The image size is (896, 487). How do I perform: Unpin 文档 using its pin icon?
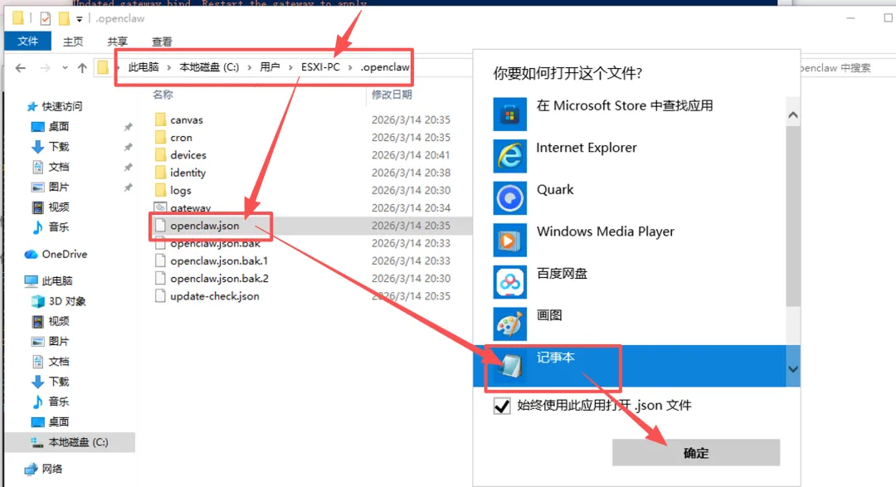pyautogui.click(x=128, y=167)
